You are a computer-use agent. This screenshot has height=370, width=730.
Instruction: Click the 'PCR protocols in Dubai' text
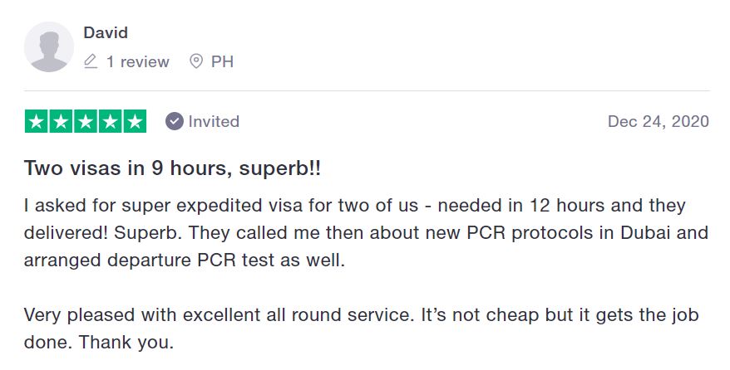coord(564,232)
